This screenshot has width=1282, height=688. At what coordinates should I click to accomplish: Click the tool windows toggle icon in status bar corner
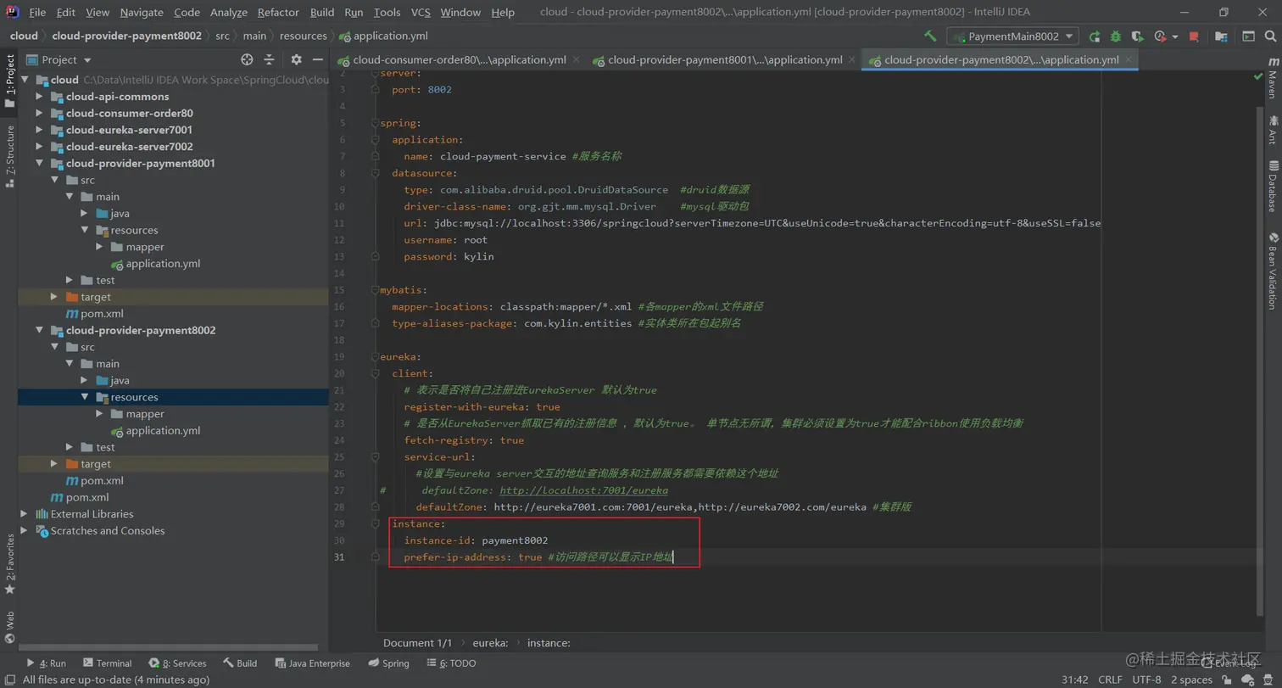point(8,680)
